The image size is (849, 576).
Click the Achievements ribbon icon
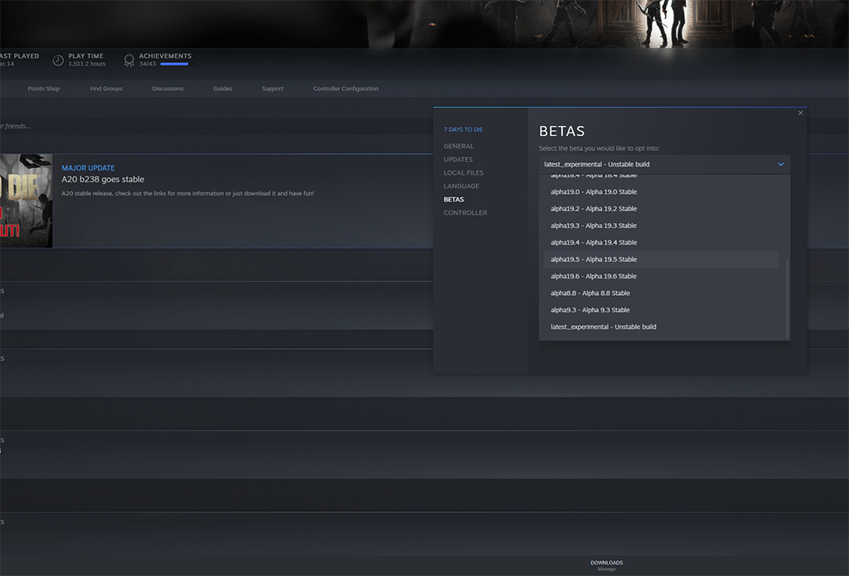click(x=129, y=61)
